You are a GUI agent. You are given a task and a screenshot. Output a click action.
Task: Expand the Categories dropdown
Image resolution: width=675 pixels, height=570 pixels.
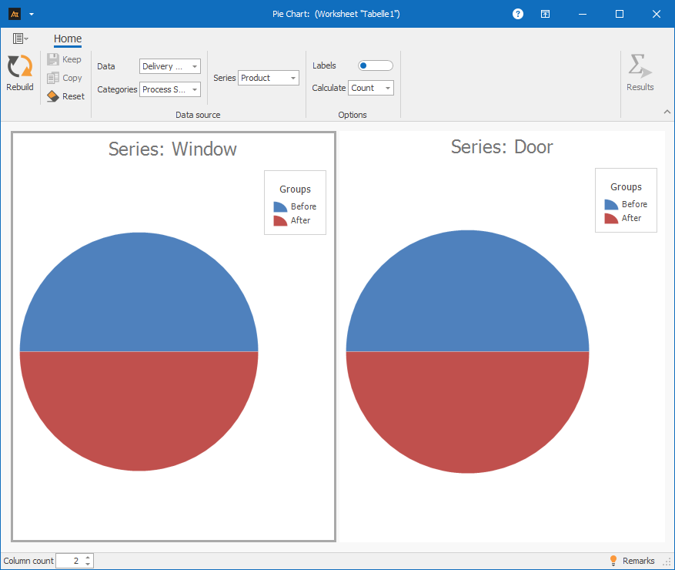pyautogui.click(x=195, y=90)
